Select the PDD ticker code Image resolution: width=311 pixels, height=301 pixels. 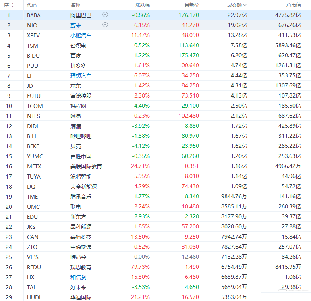pyautogui.click(x=33, y=66)
